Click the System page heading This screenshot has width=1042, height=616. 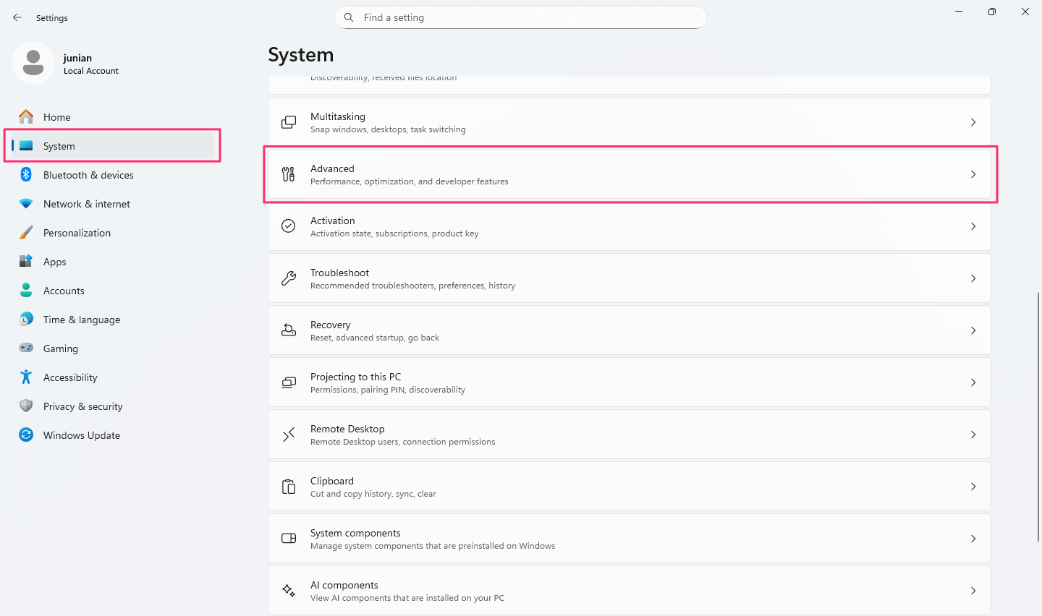pyautogui.click(x=301, y=55)
